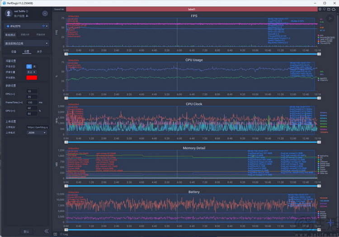Click the 账户信息 account info text
Image resolution: width=339 pixels, height=237 pixels.
pyautogui.click(x=19, y=16)
